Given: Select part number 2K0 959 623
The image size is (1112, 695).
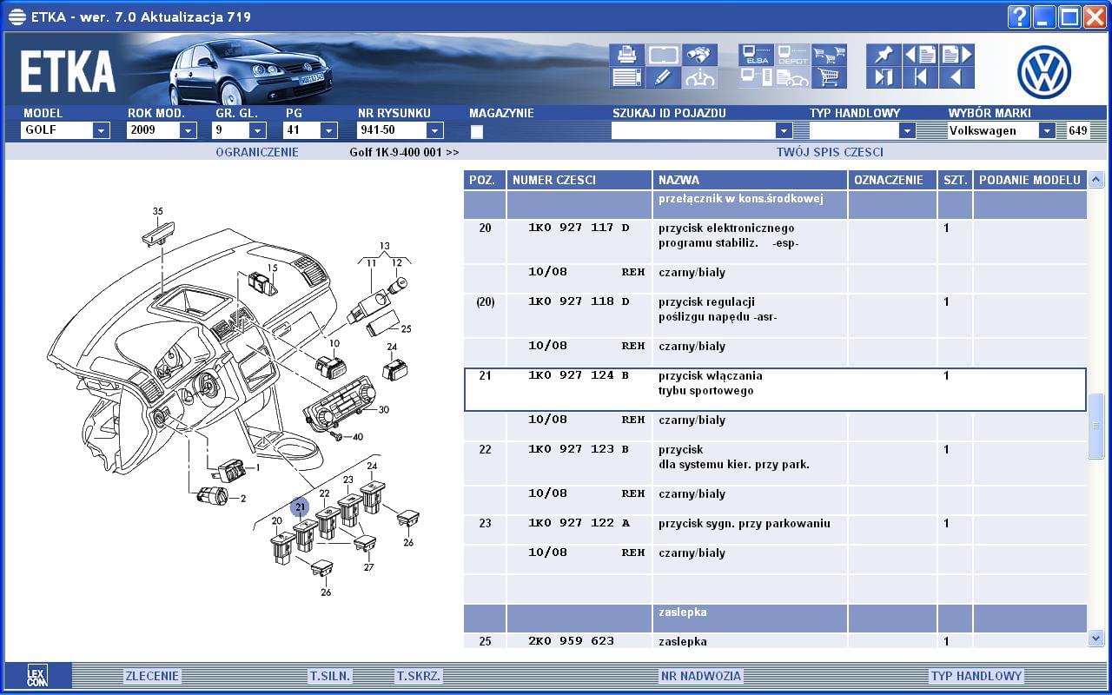Looking at the screenshot, I should click(571, 640).
